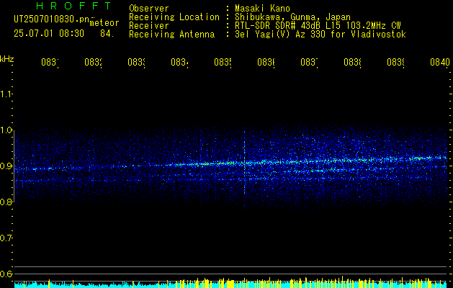Click the value 84. in the header
This screenshot has height=288, width=453.
coord(107,34)
